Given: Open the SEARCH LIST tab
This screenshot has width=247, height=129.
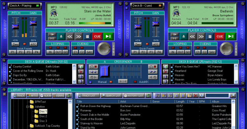Looking at the screenshot, I should [x=111, y=96].
